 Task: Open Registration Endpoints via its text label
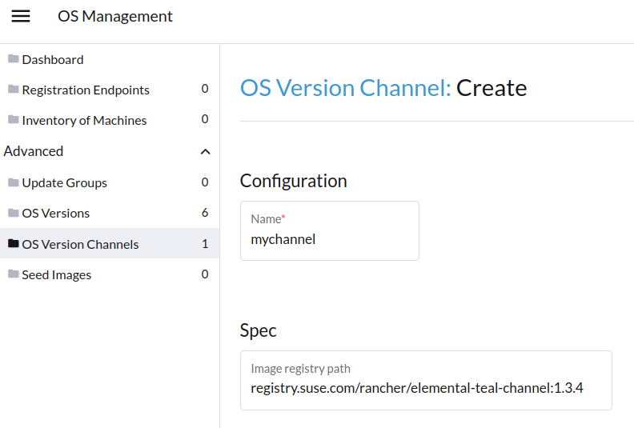pyautogui.click(x=86, y=90)
